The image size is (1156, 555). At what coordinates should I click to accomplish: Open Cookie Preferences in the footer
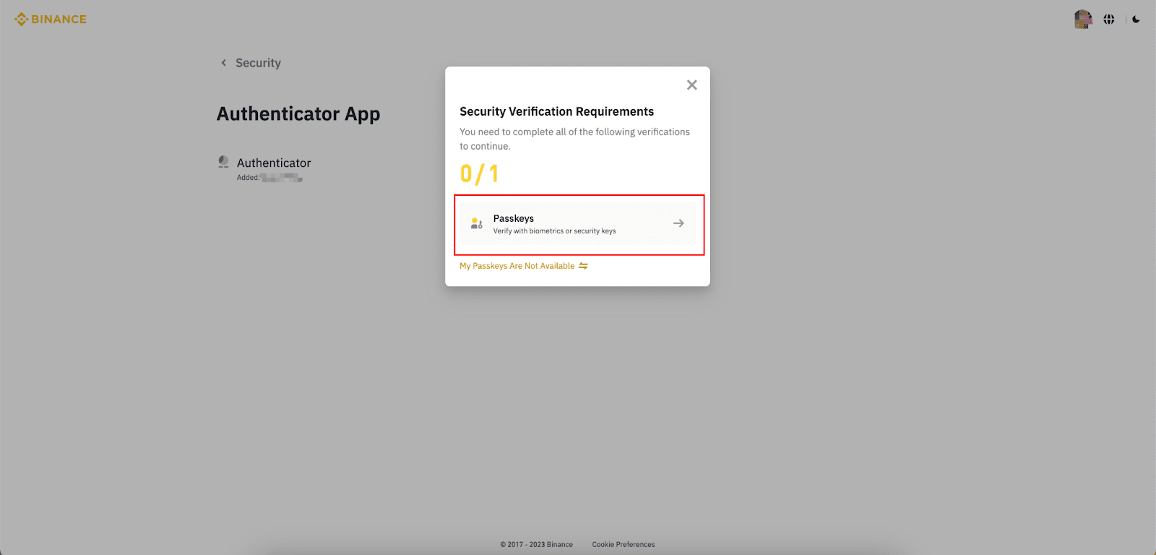[x=623, y=545]
